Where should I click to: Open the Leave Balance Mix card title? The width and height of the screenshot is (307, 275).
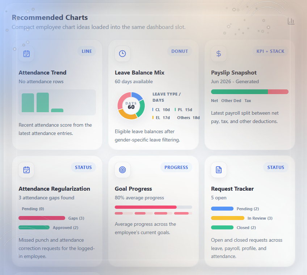coord(140,73)
